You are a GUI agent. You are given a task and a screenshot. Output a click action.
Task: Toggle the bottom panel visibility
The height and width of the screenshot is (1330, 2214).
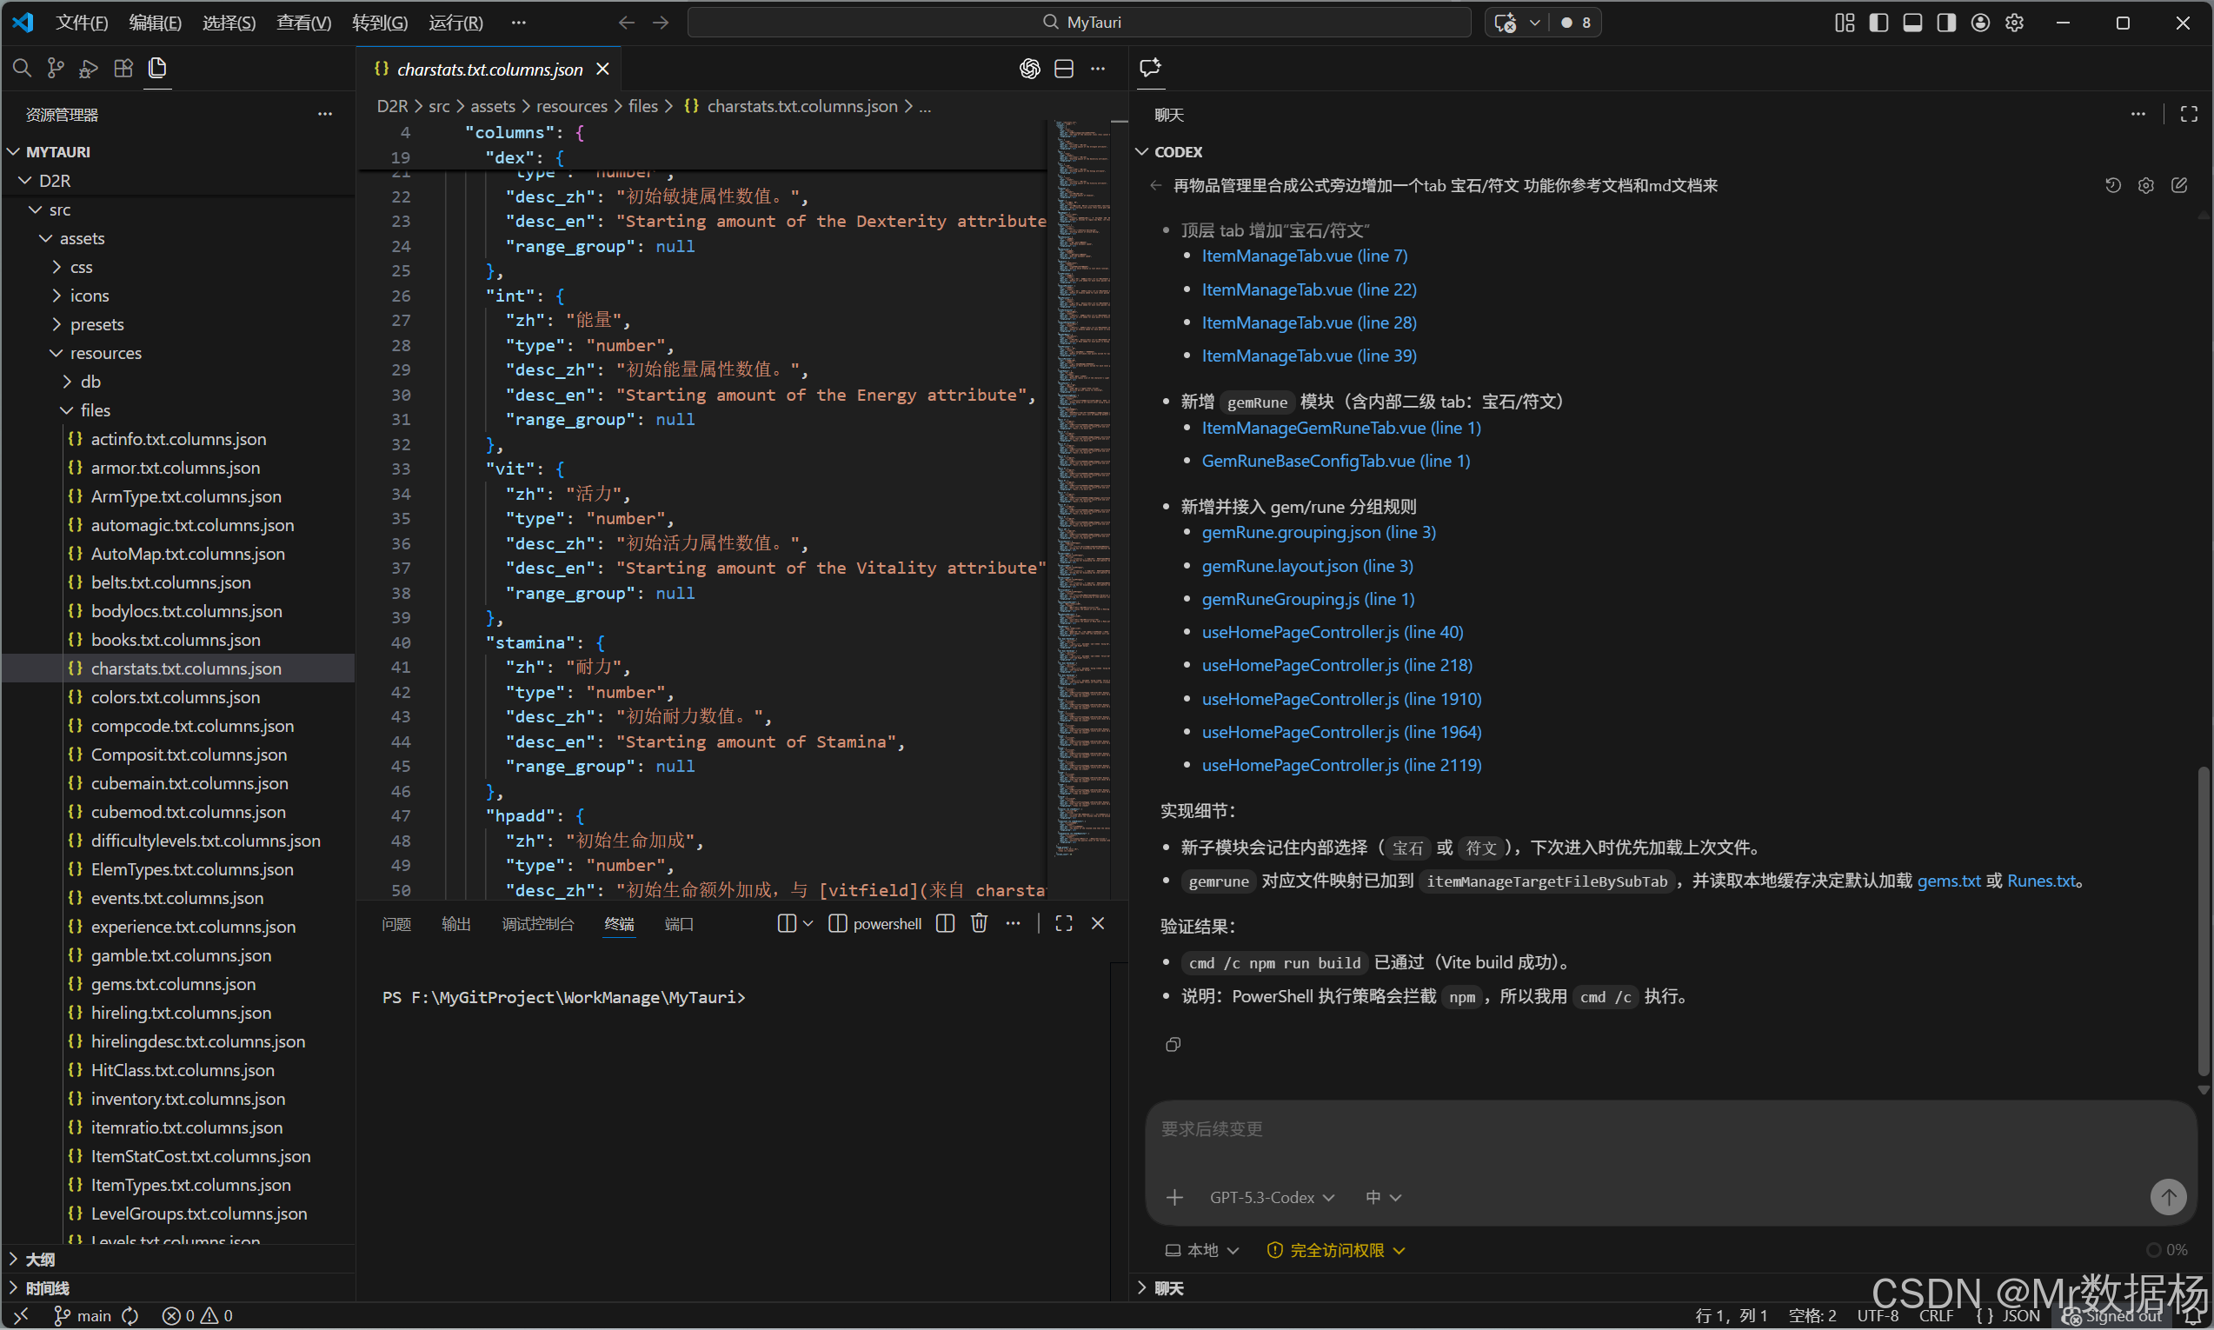tap(1912, 23)
